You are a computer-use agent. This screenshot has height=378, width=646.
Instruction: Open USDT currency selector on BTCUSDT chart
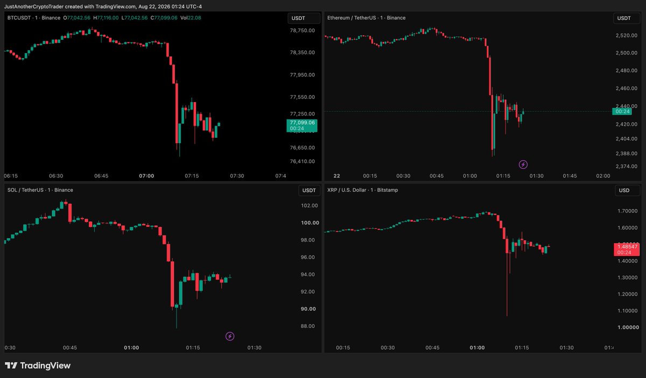[x=303, y=18]
